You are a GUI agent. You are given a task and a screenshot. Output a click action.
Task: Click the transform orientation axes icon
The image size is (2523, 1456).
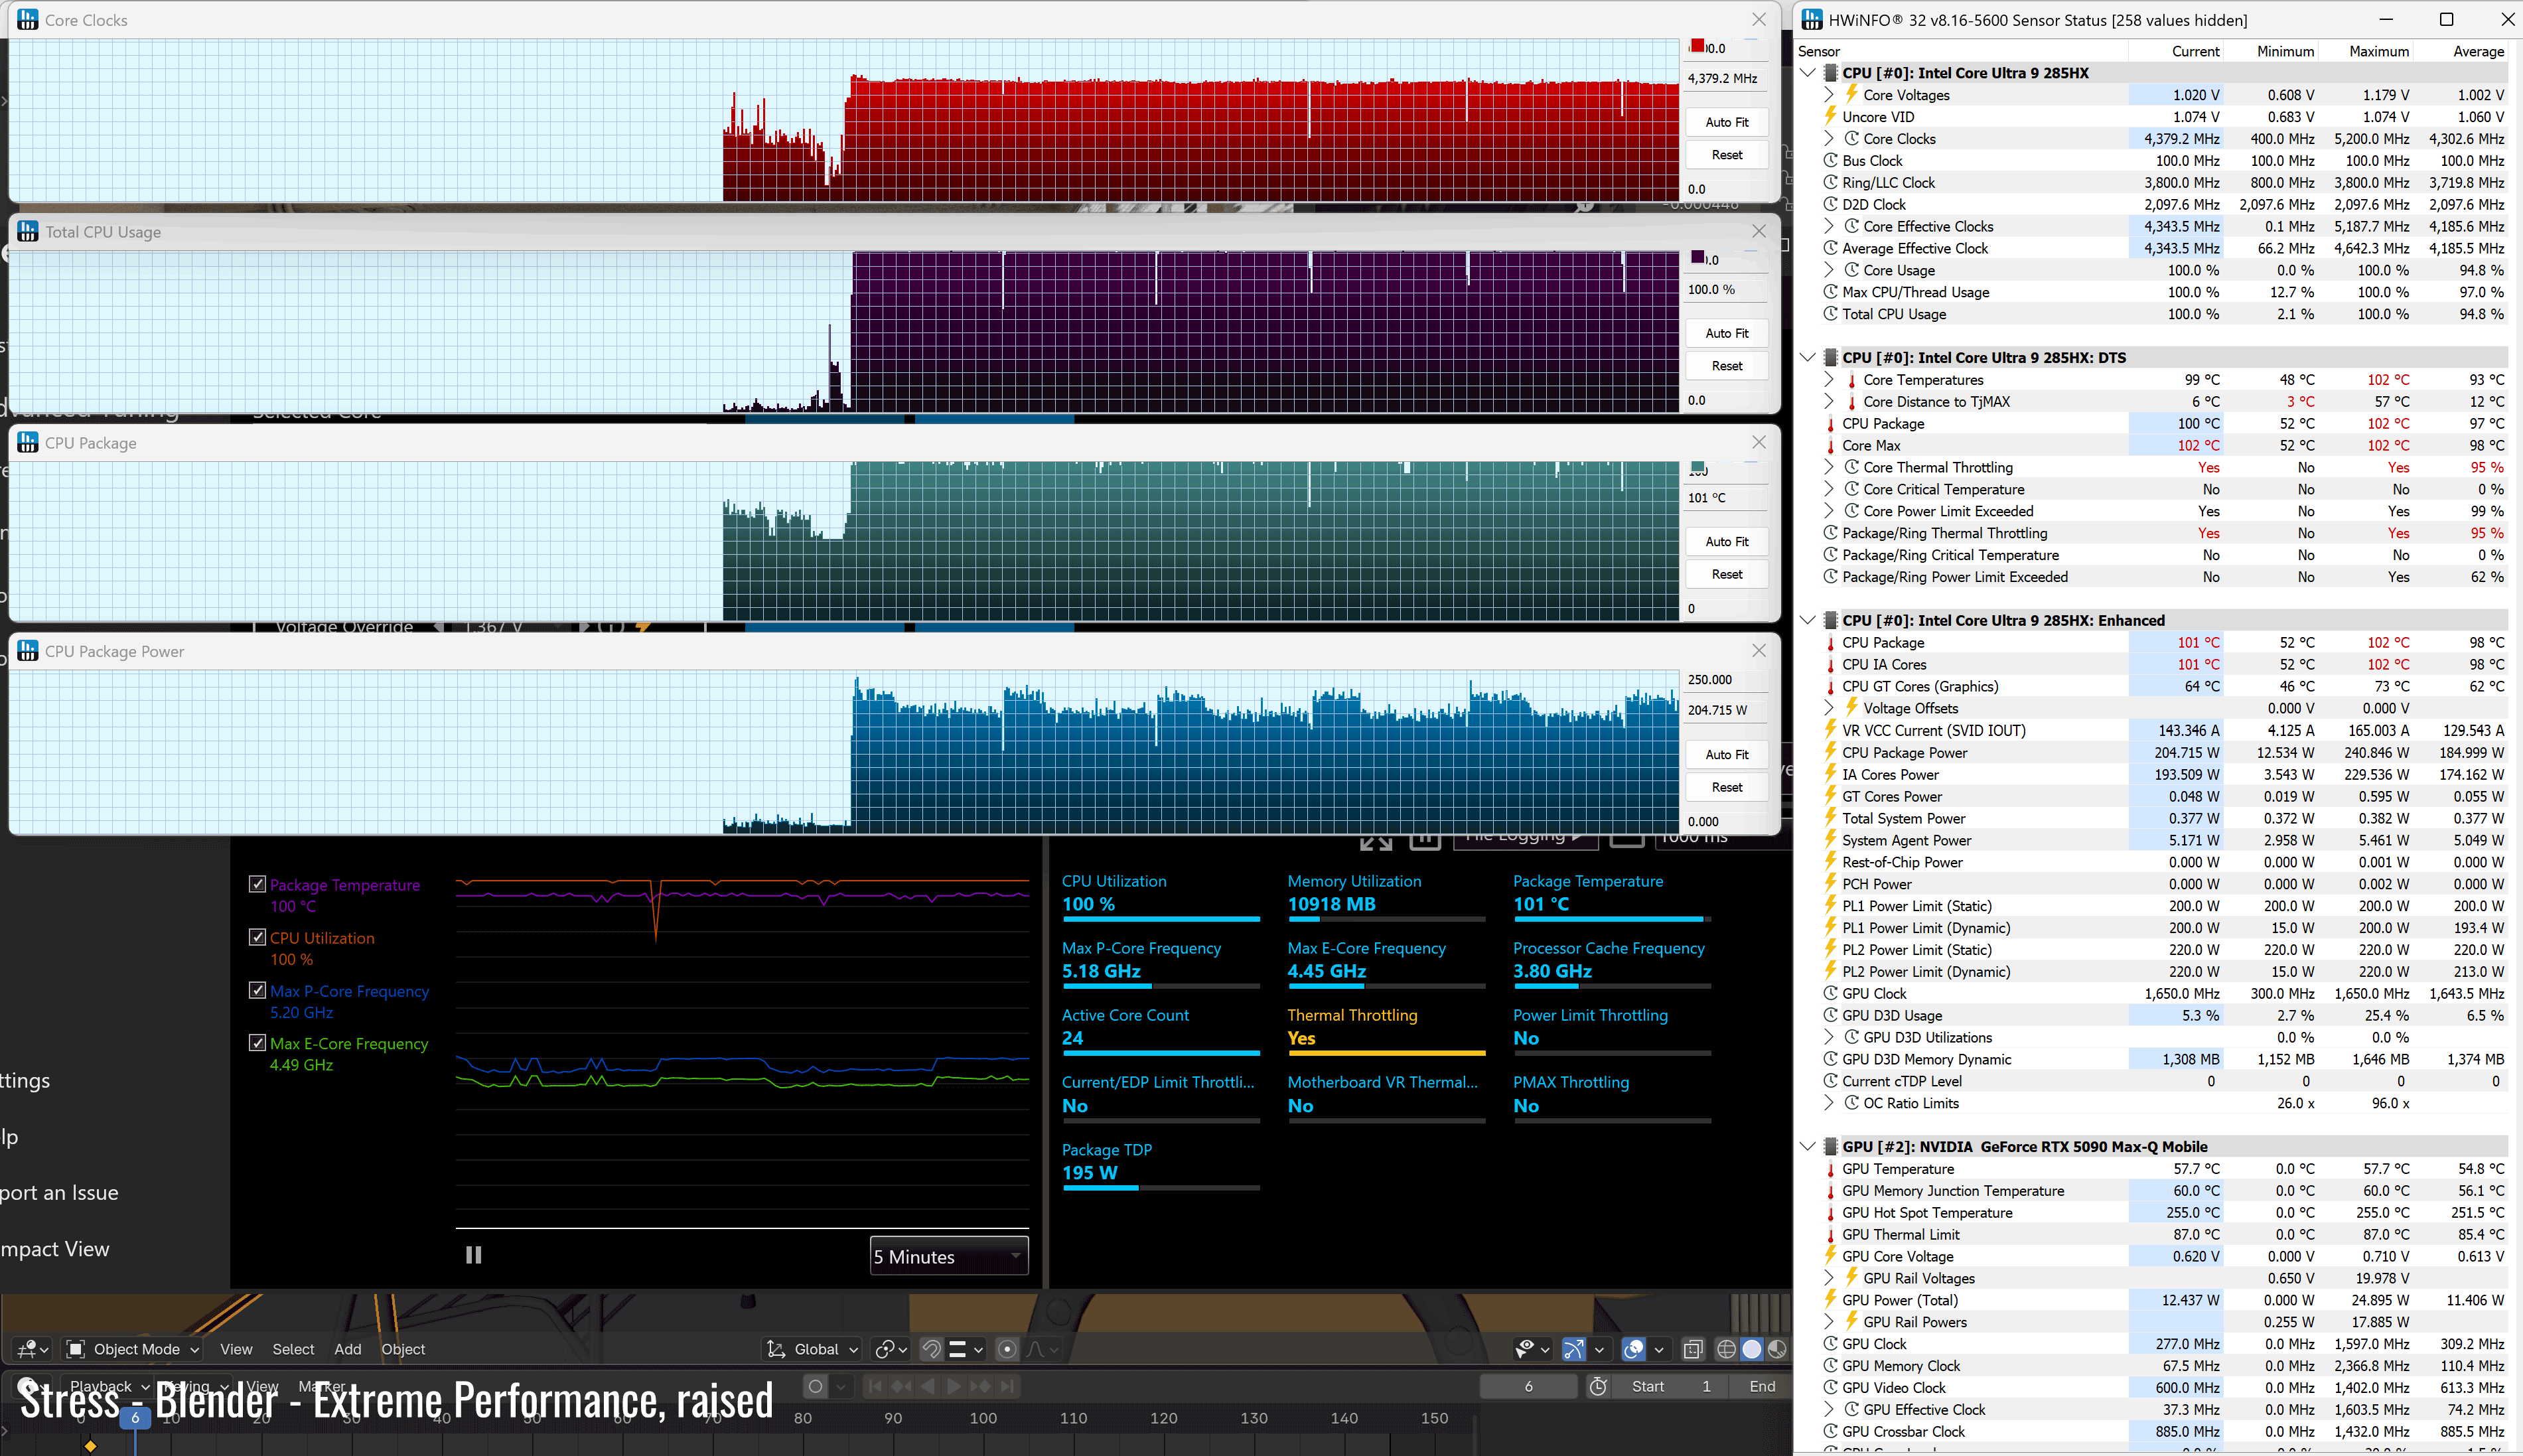[776, 1349]
